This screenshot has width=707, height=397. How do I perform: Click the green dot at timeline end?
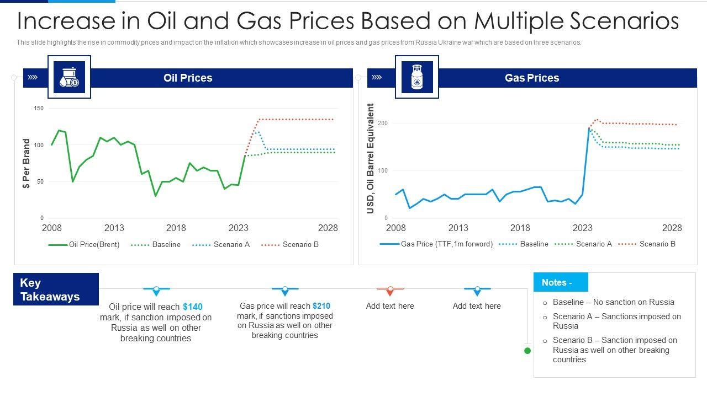[x=527, y=351]
